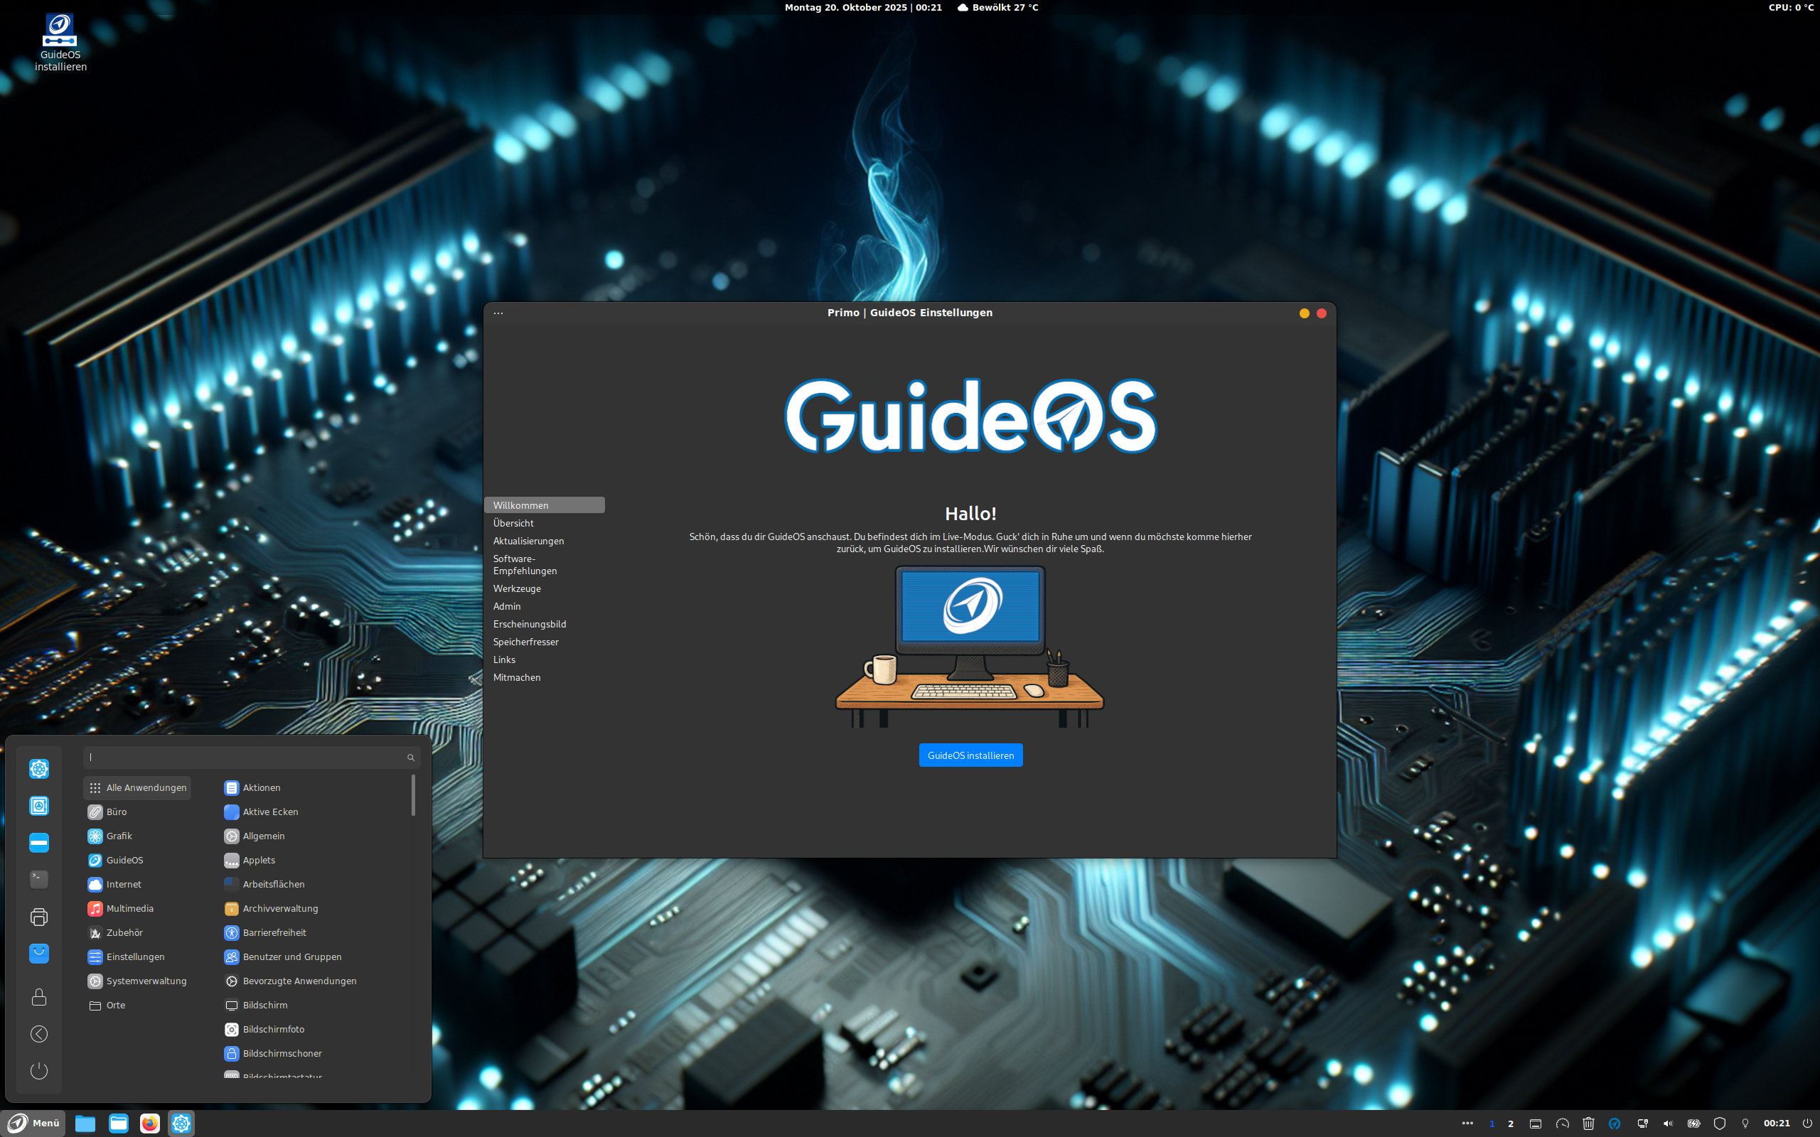
Task: Select the Büro menu category
Action: point(137,812)
